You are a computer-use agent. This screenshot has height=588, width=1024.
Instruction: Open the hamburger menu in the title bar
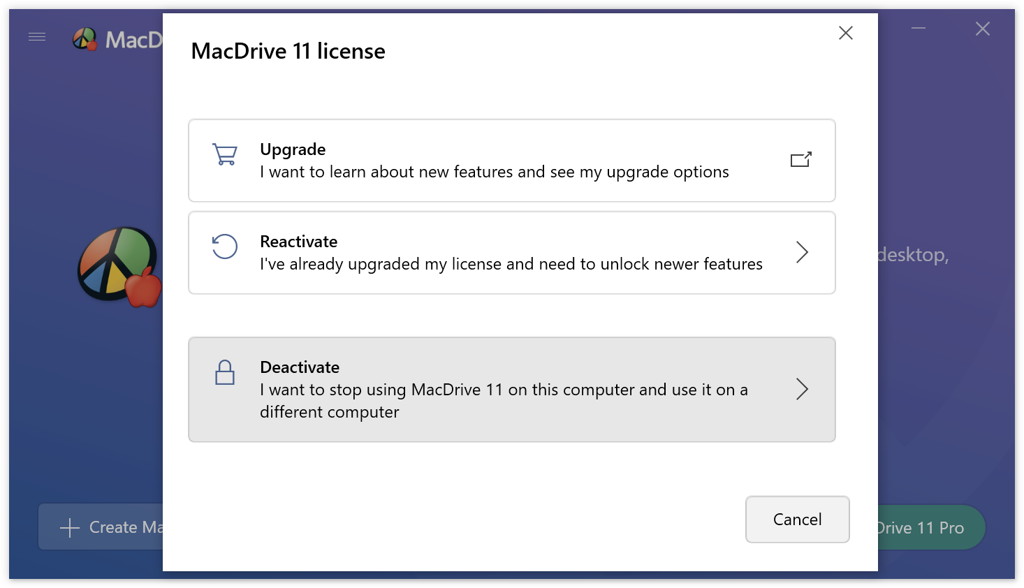click(37, 36)
